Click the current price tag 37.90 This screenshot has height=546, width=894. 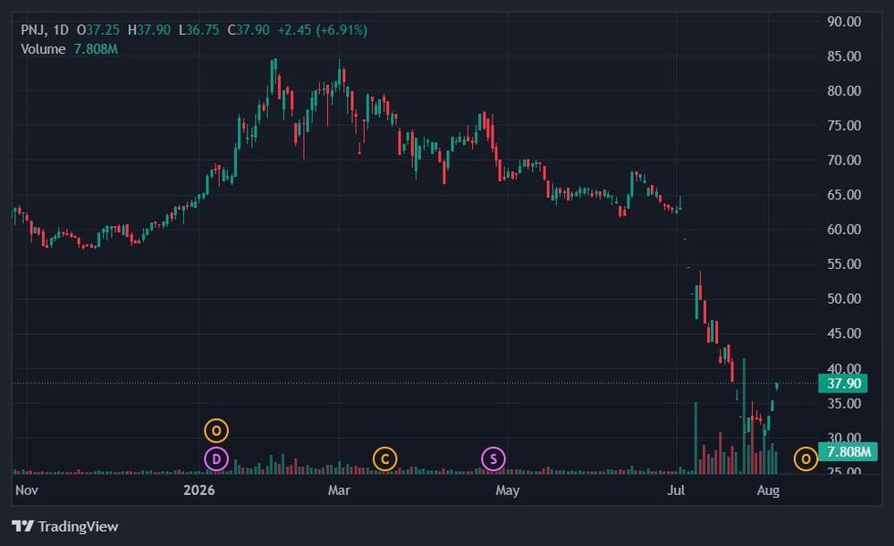843,383
